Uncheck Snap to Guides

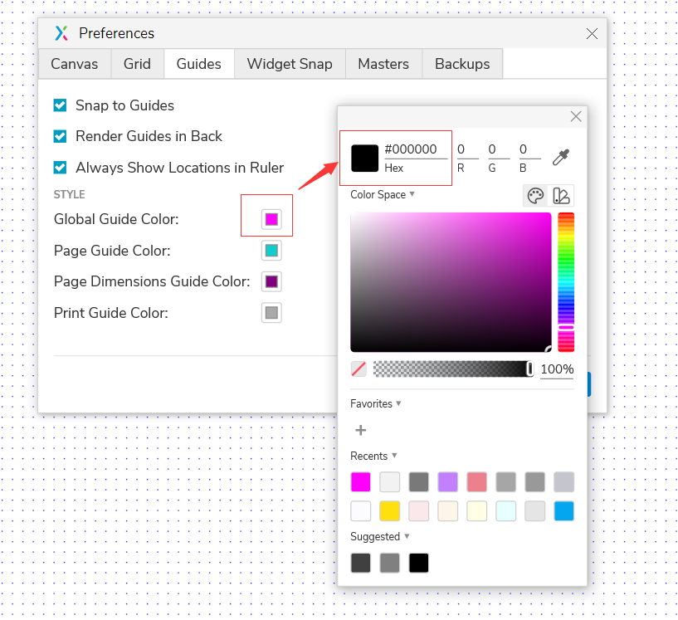point(61,105)
